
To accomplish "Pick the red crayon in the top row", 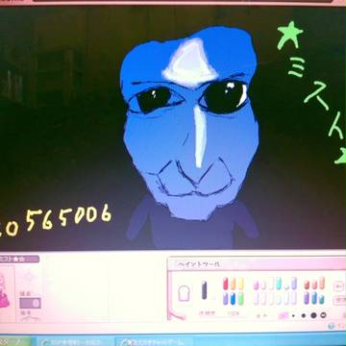I will click(226, 284).
